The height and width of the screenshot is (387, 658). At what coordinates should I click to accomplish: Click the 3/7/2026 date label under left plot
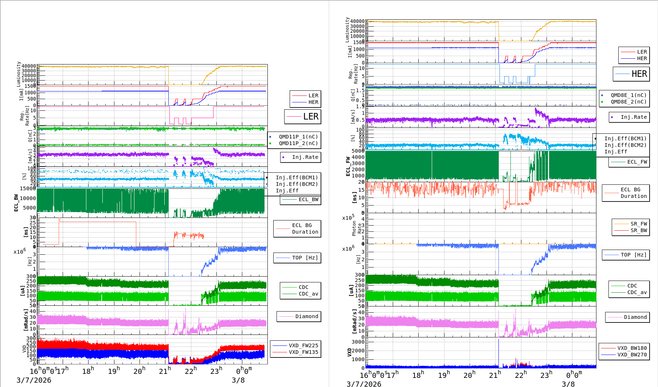point(34,380)
